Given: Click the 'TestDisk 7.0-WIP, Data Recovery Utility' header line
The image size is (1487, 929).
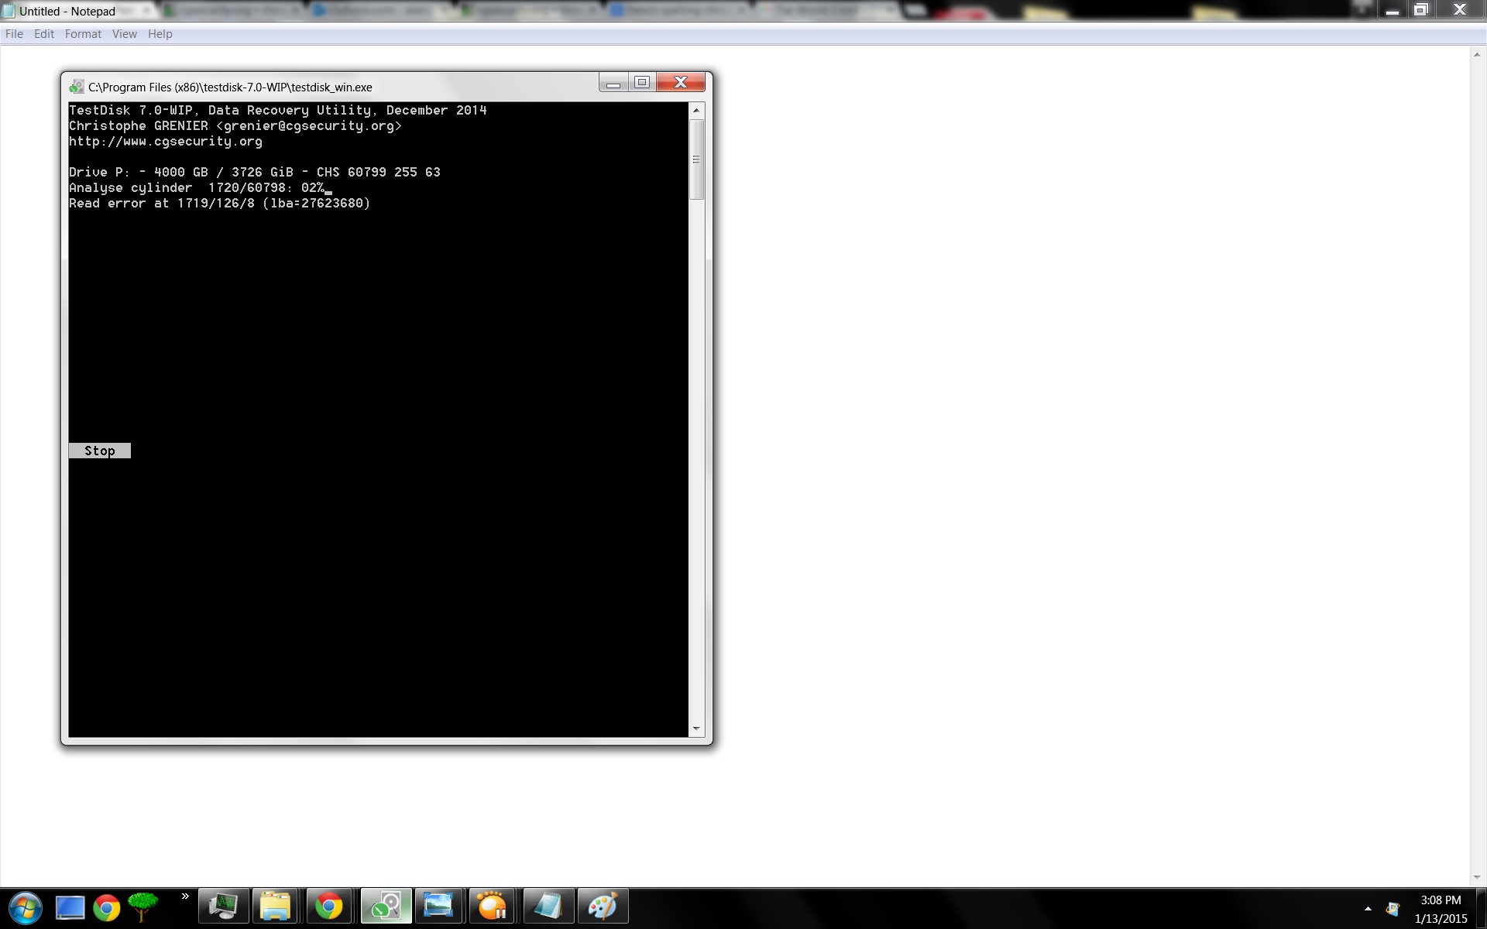Looking at the screenshot, I should click(278, 111).
